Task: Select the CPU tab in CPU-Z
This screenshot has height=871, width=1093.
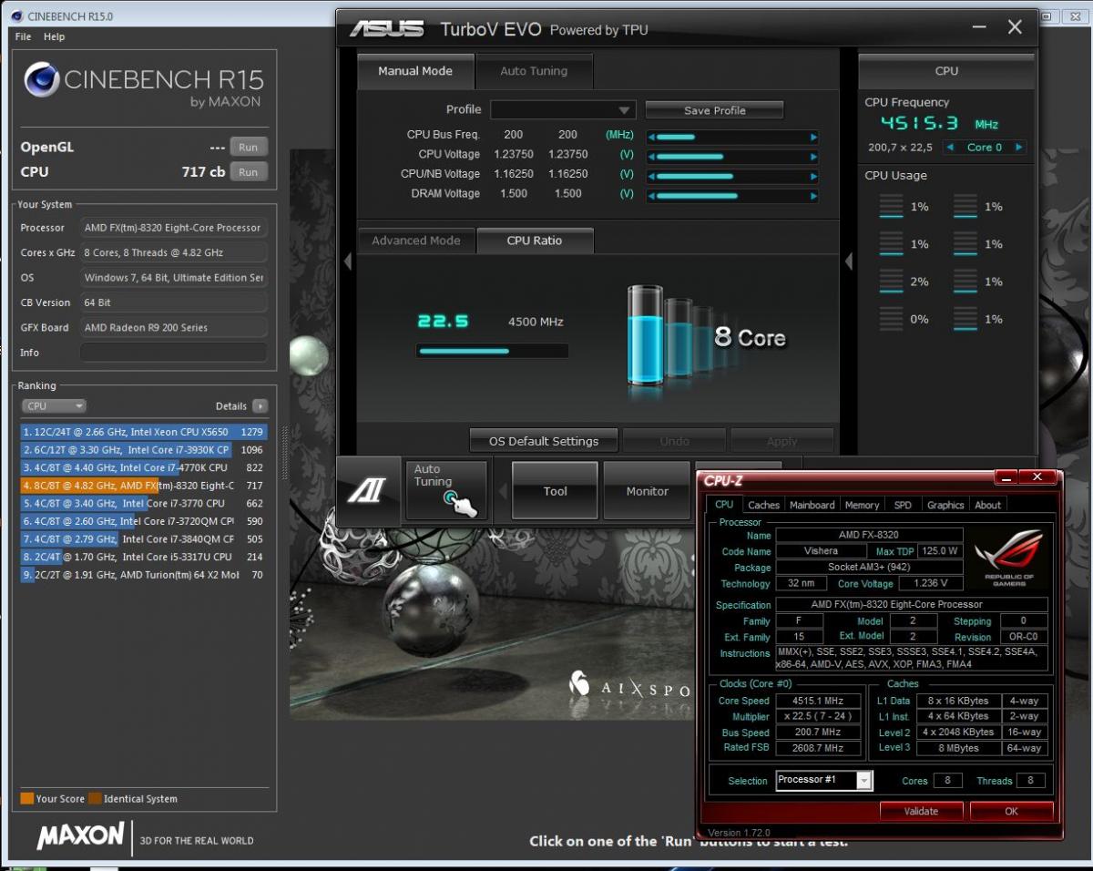Action: click(724, 505)
